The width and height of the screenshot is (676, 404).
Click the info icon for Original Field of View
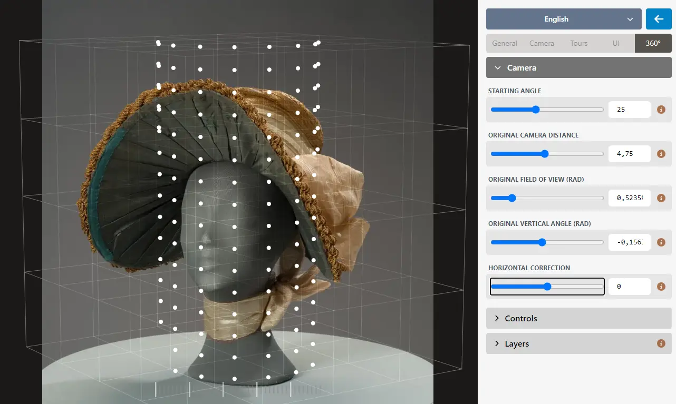661,198
